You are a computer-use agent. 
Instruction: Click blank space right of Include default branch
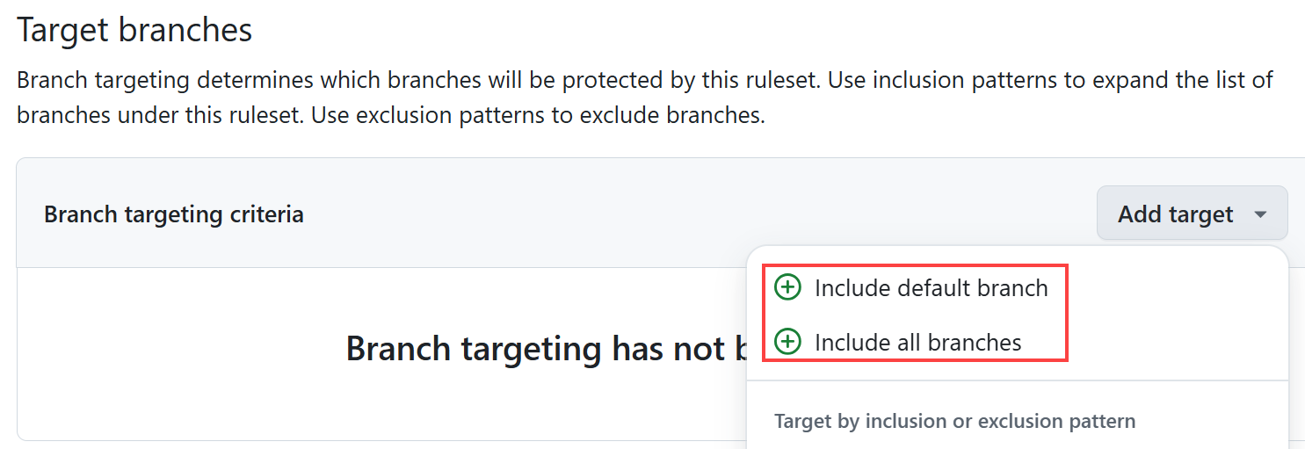[1169, 288]
